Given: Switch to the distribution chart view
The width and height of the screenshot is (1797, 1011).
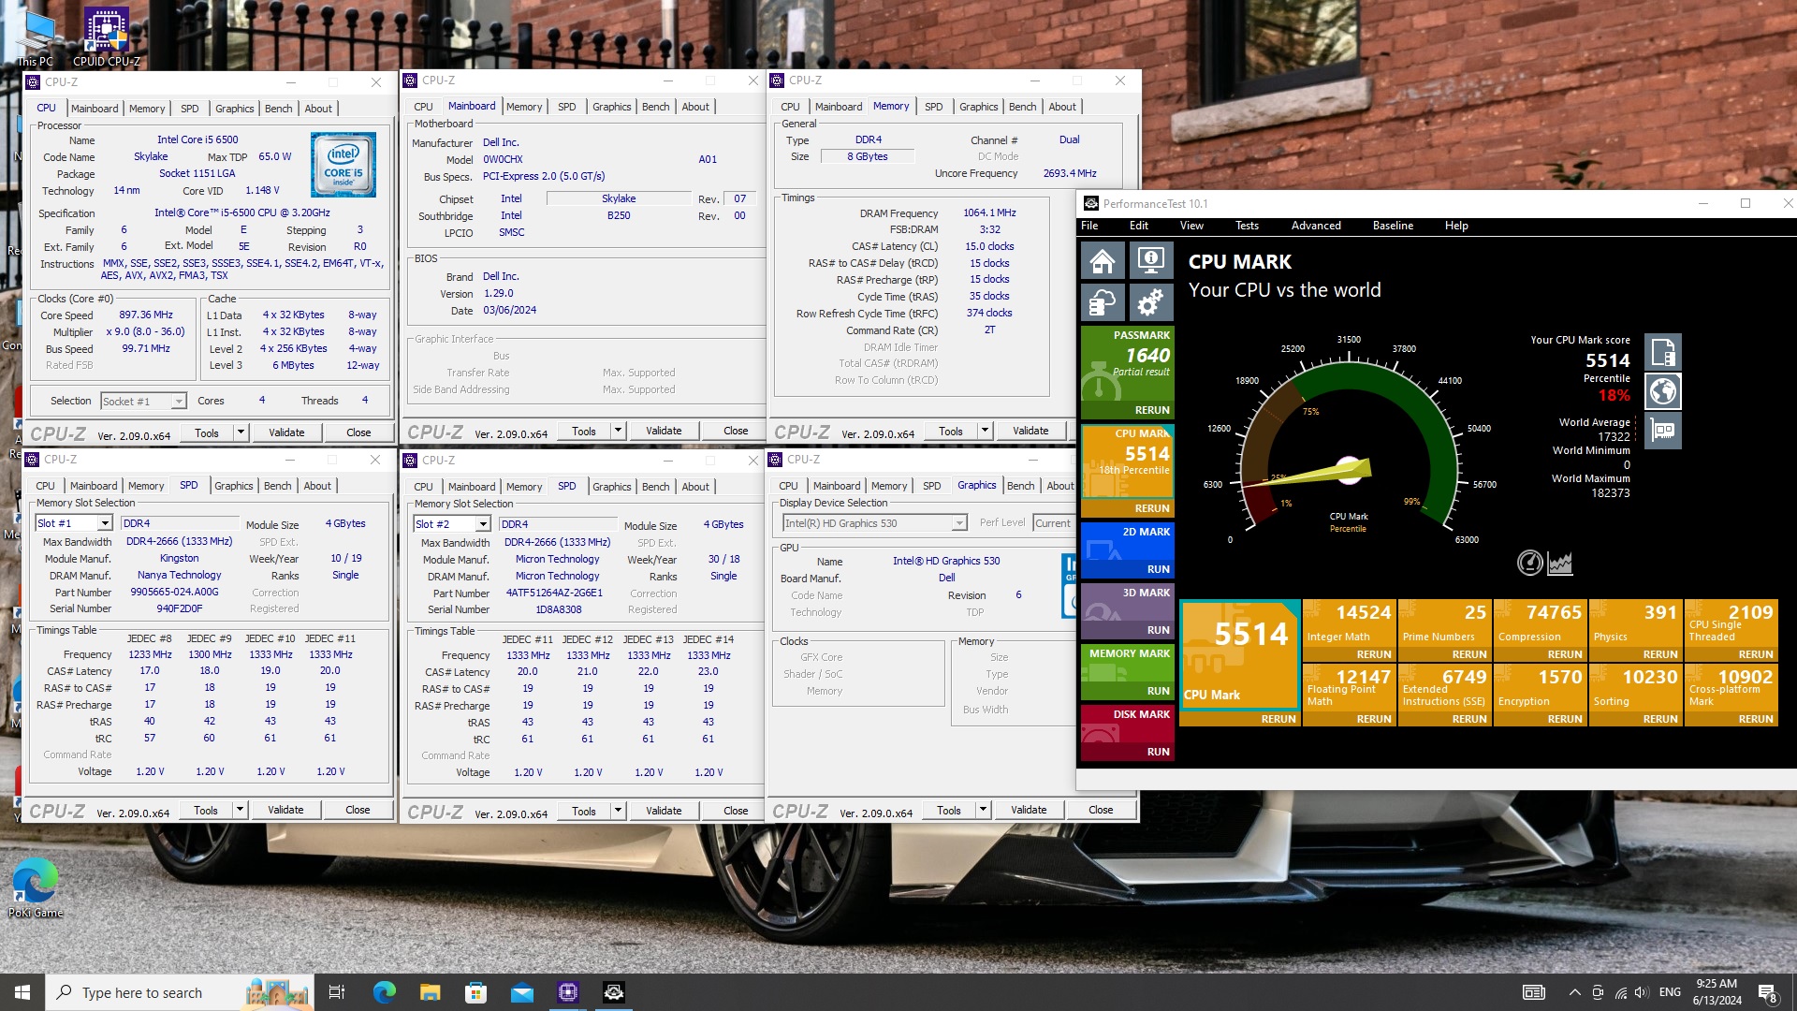Looking at the screenshot, I should [x=1560, y=563].
